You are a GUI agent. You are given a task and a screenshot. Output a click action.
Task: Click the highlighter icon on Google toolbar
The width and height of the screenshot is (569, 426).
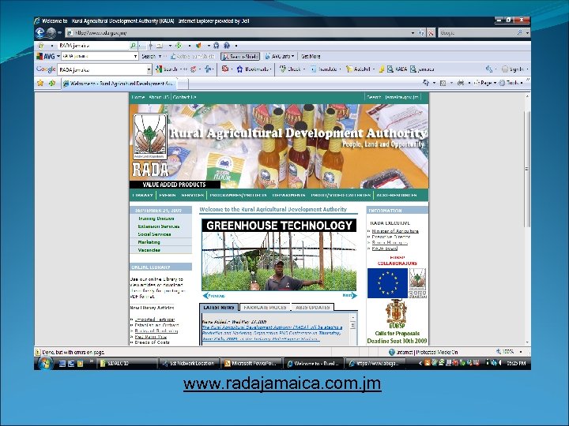(382, 69)
